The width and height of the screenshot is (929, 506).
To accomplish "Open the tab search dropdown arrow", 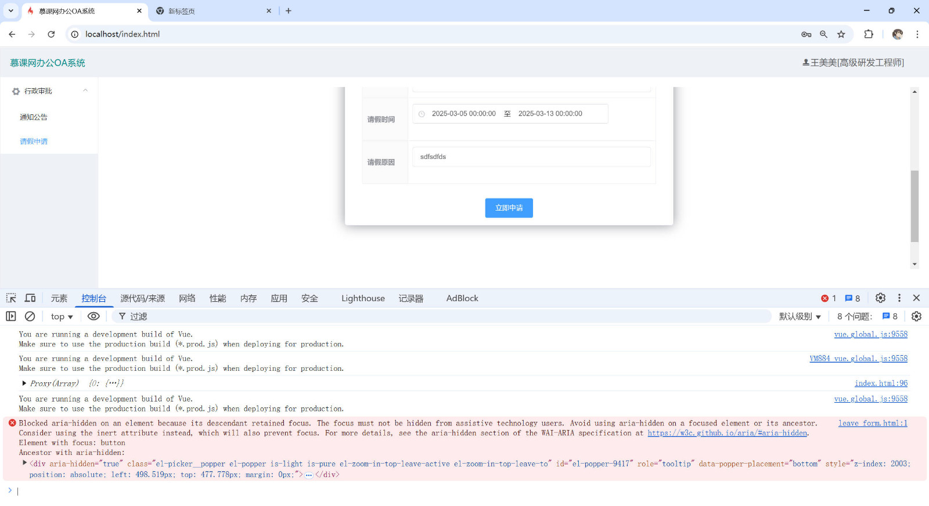I will click(10, 10).
